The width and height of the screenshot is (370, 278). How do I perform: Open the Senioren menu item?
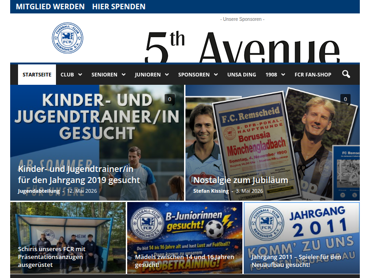105,75
